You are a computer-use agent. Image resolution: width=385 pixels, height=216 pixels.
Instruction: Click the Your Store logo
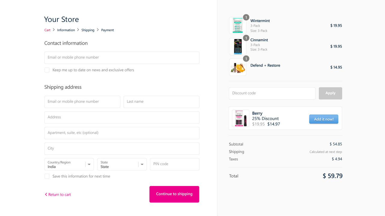[x=61, y=19]
